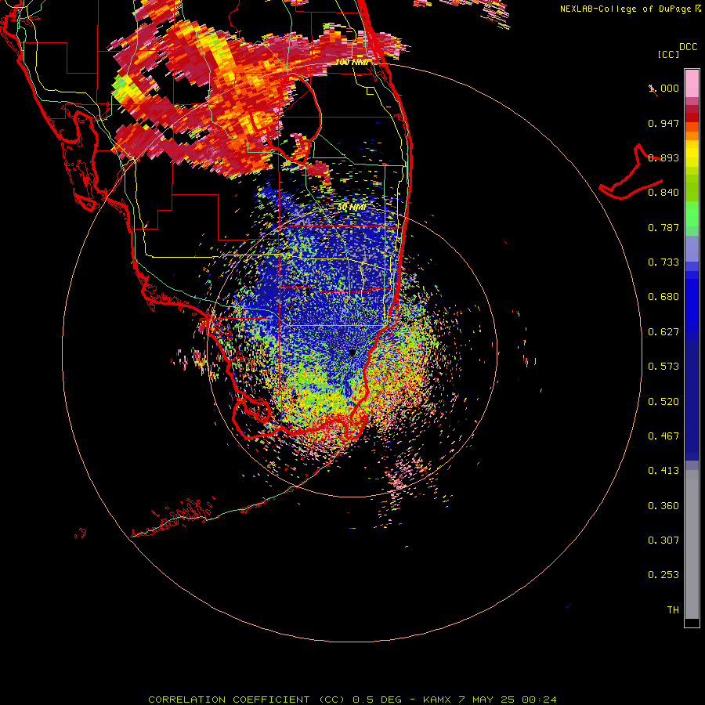Click the light periwinkle color bar segment near 0.733
This screenshot has width=705, height=705.
point(692,249)
